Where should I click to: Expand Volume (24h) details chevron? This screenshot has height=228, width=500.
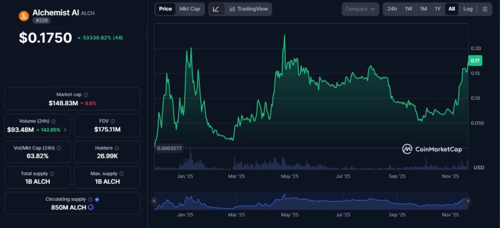(x=65, y=130)
